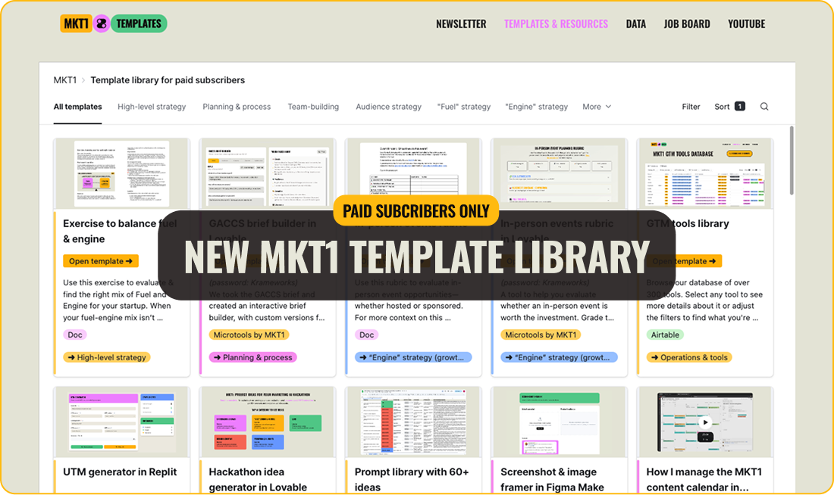Open the UTM generator thumbnail
Viewport: 834px width, 495px height.
click(122, 422)
